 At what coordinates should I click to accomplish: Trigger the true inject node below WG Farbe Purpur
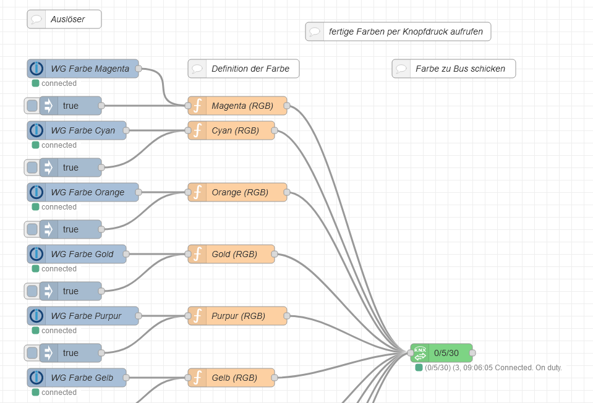[x=32, y=353]
